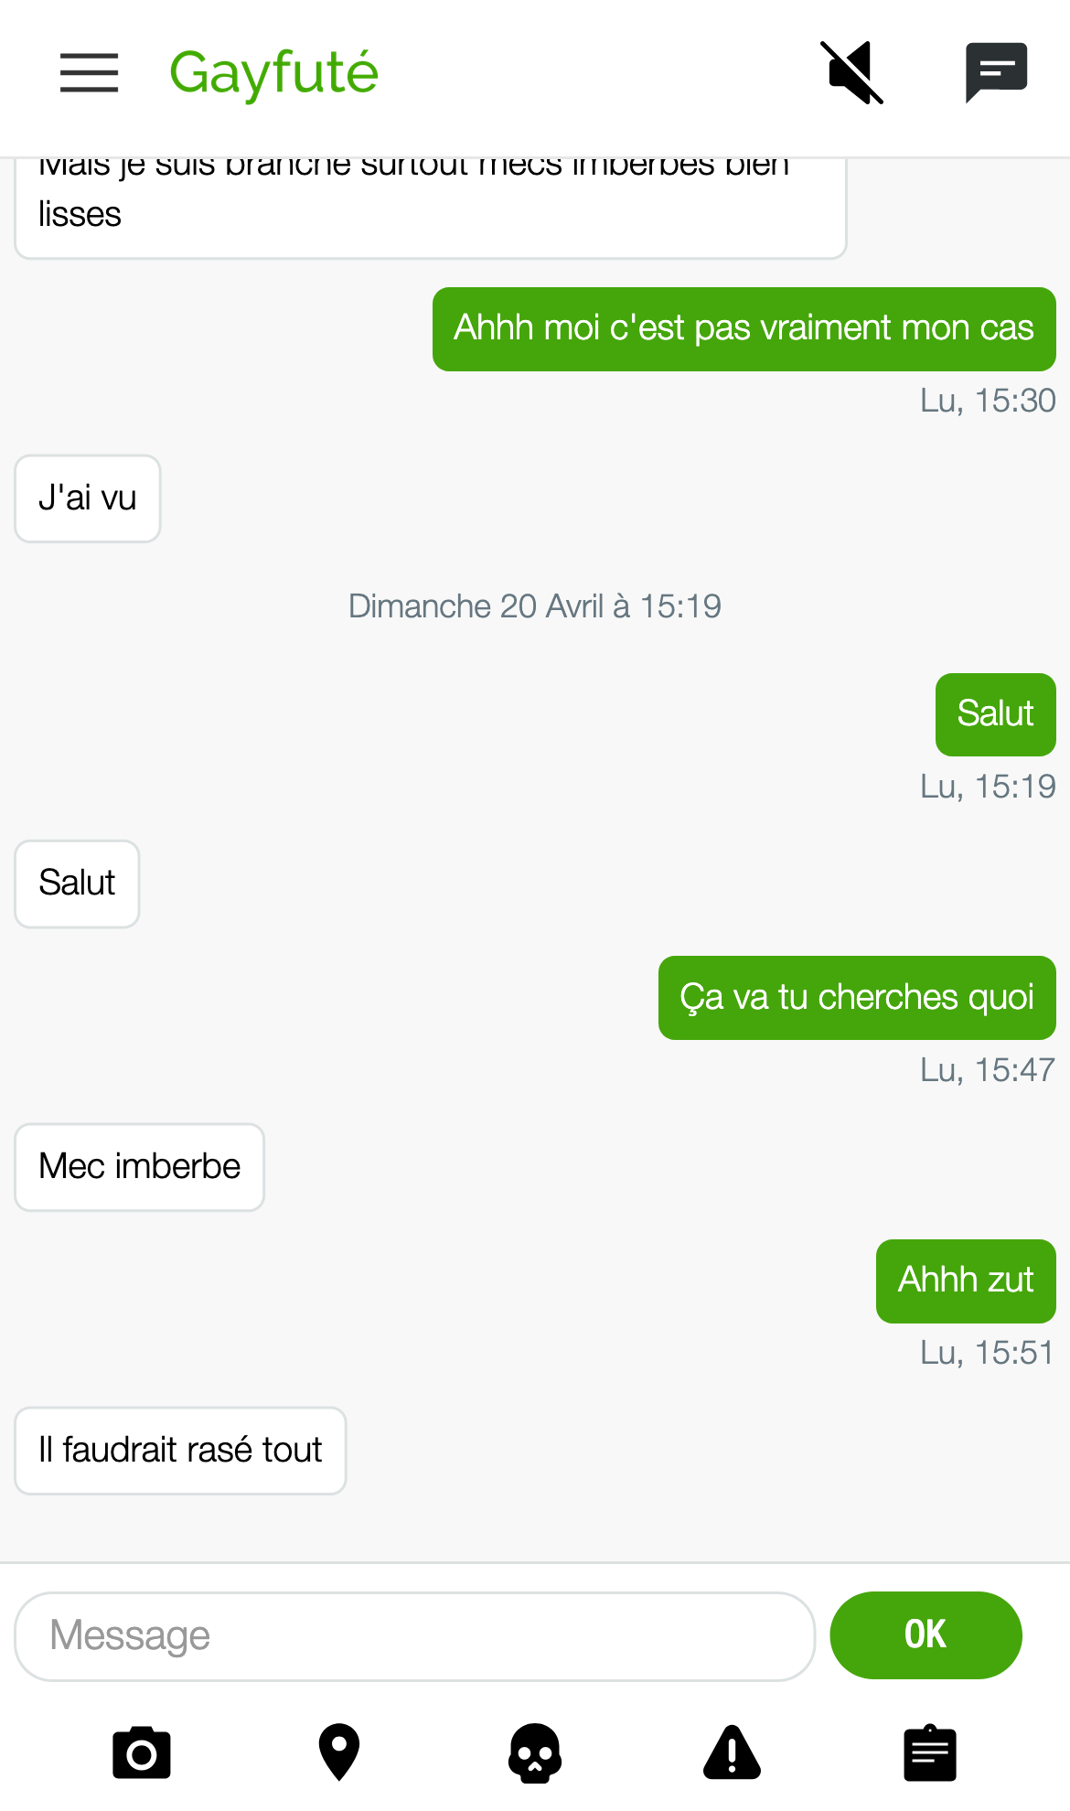Image resolution: width=1070 pixels, height=1811 pixels.
Task: Open the hamburger menu
Action: 89,73
